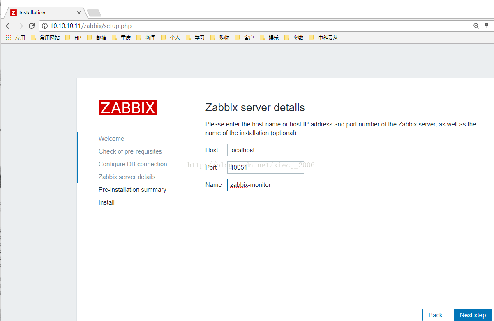Image resolution: width=494 pixels, height=321 pixels.
Task: Go to Check of pre-requisites step
Action: [x=130, y=151]
